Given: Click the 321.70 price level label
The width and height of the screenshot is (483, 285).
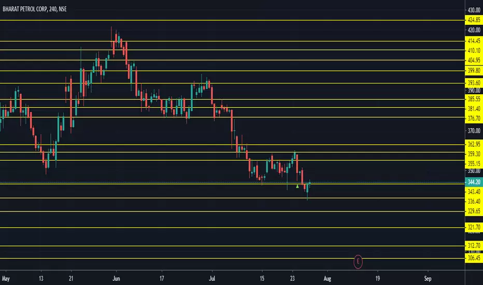Looking at the screenshot, I should (x=474, y=227).
